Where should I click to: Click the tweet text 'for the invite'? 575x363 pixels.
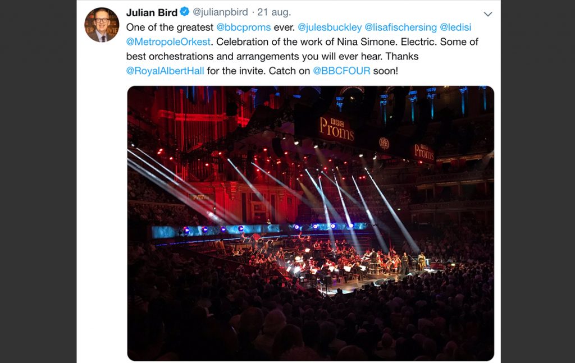(236, 71)
